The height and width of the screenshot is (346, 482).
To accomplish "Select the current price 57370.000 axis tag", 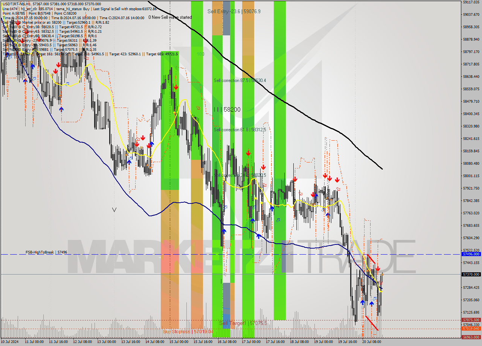I will point(471,275).
